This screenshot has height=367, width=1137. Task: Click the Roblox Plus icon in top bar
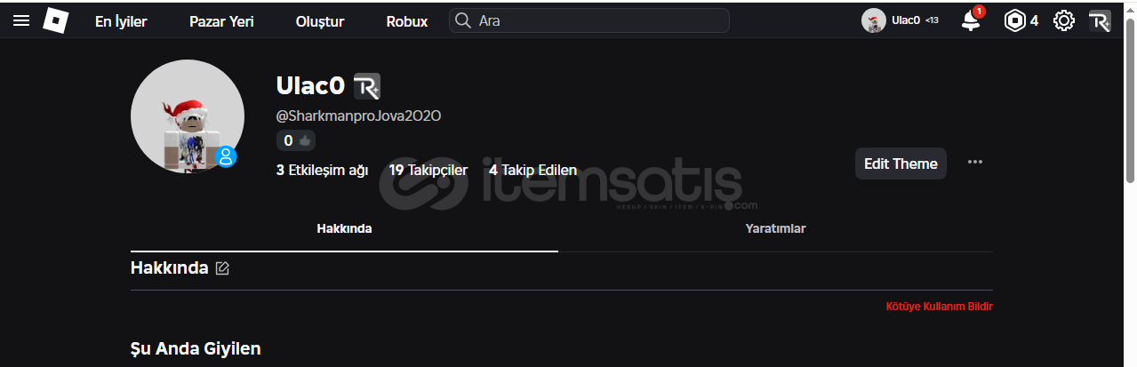(x=1100, y=20)
